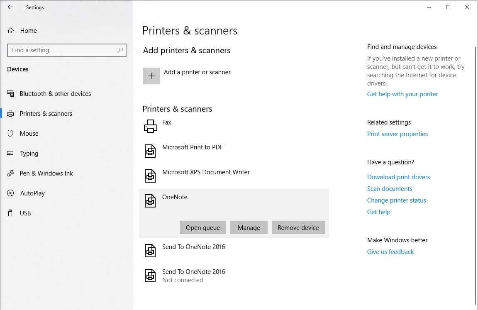The width and height of the screenshot is (478, 310).
Task: Click the Open queue button
Action: (x=203, y=227)
